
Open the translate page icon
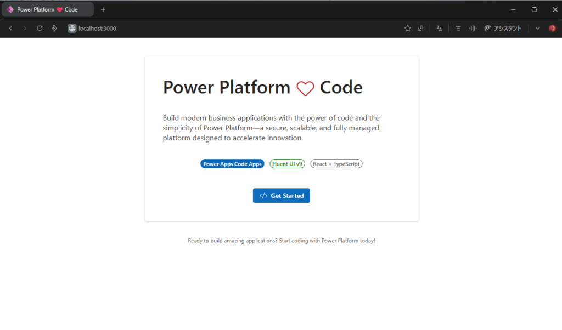click(x=439, y=29)
